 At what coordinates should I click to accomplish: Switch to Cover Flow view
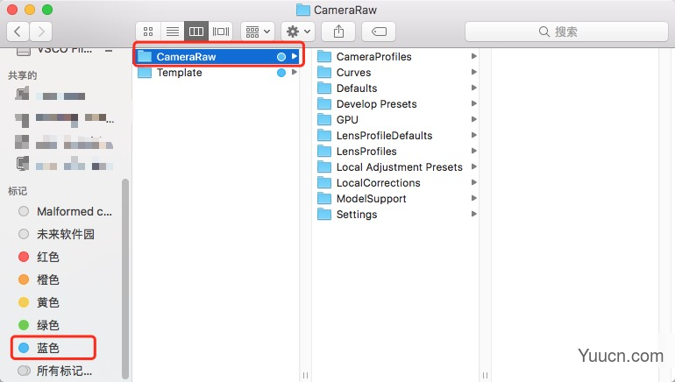click(x=221, y=32)
